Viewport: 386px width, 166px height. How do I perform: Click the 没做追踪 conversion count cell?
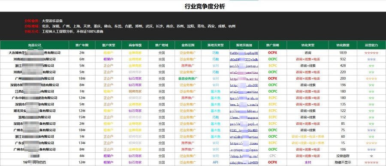(x=343, y=156)
